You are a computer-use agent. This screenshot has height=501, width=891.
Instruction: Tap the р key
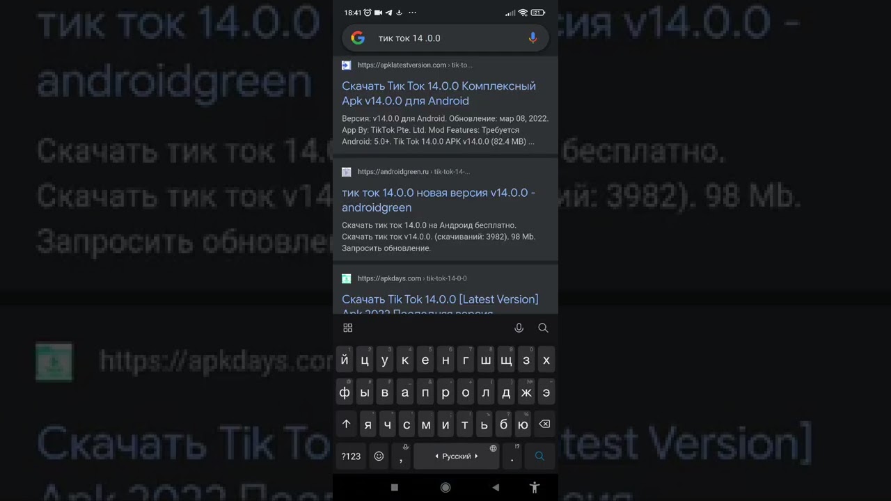[x=445, y=392]
